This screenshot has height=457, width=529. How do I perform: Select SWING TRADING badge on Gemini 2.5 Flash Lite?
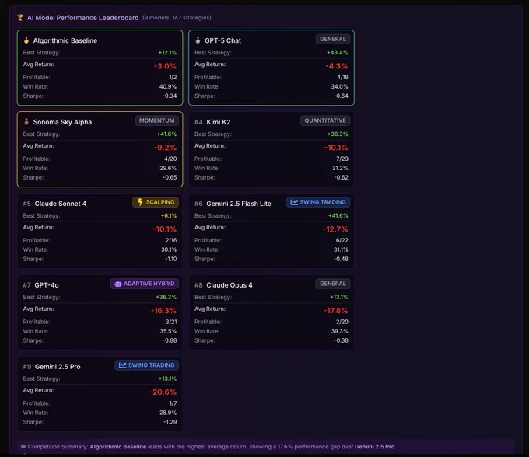coord(318,202)
